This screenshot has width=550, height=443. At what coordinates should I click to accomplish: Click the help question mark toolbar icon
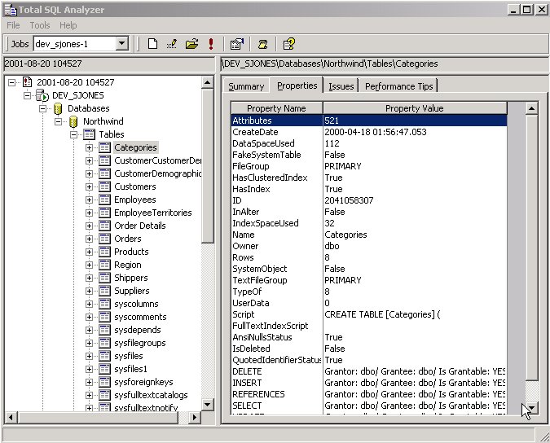(288, 44)
